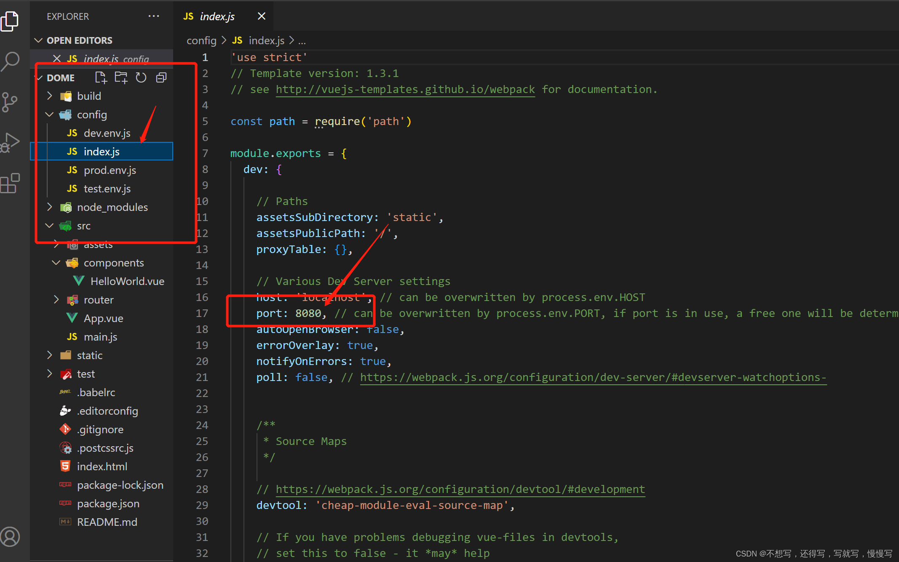The image size is (899, 562).
Task: Click the config breadcrumb segment
Action: pos(201,40)
